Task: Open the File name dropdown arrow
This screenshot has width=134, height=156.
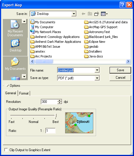Action: [97, 70]
